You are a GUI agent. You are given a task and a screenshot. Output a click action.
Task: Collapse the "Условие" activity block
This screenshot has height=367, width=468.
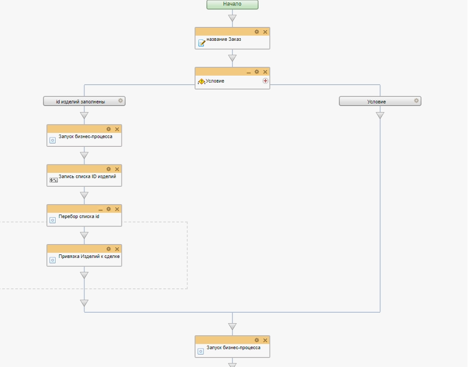click(249, 72)
